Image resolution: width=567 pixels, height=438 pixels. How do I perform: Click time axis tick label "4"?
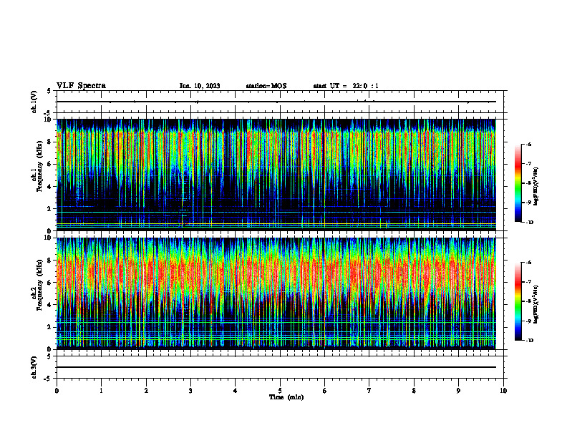[236, 391]
